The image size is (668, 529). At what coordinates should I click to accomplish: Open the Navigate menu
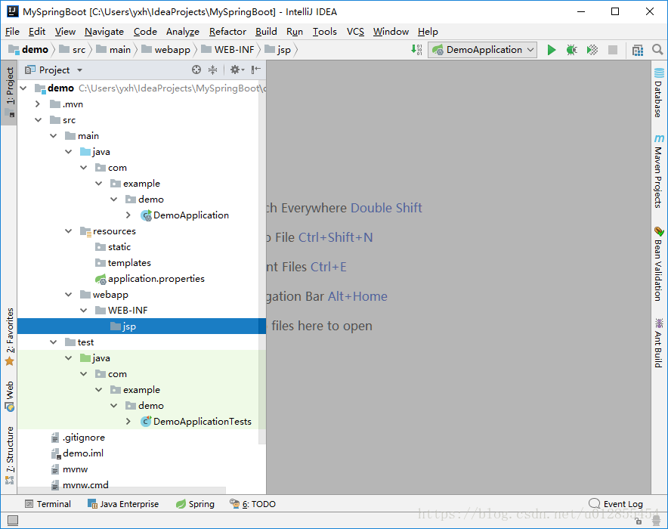coord(104,32)
